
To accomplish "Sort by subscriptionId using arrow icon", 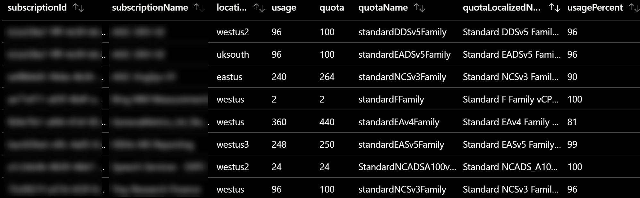I will tap(78, 8).
